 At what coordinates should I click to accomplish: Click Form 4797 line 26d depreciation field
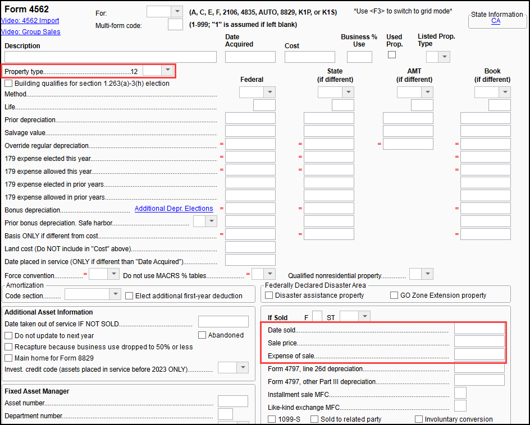(x=479, y=367)
